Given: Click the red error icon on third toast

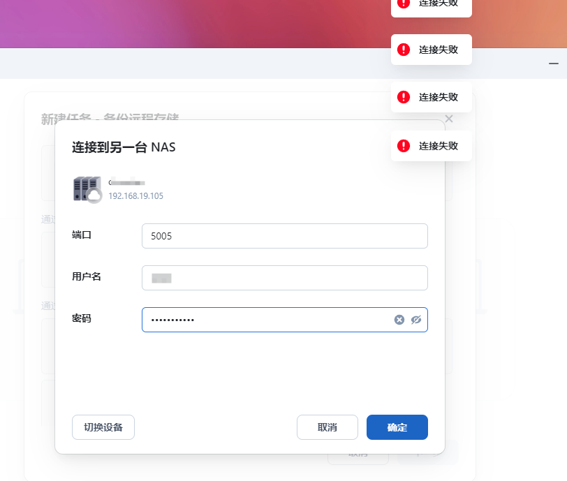Looking at the screenshot, I should [404, 97].
